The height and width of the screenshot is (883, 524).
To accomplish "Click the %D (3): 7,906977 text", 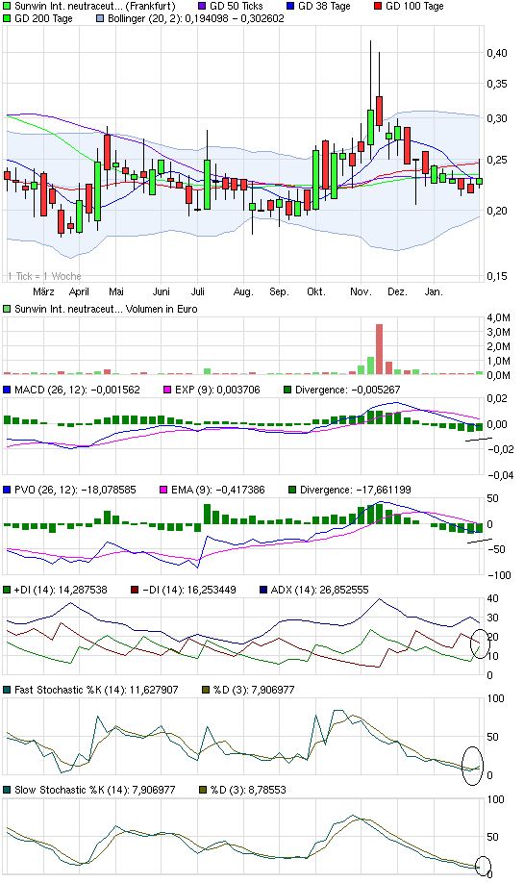I will 254,690.
